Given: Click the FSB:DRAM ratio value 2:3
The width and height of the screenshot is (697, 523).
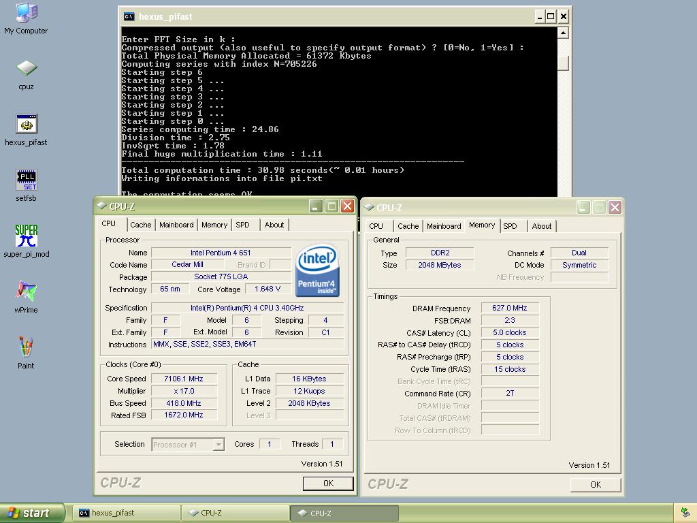Looking at the screenshot, I should click(x=510, y=320).
